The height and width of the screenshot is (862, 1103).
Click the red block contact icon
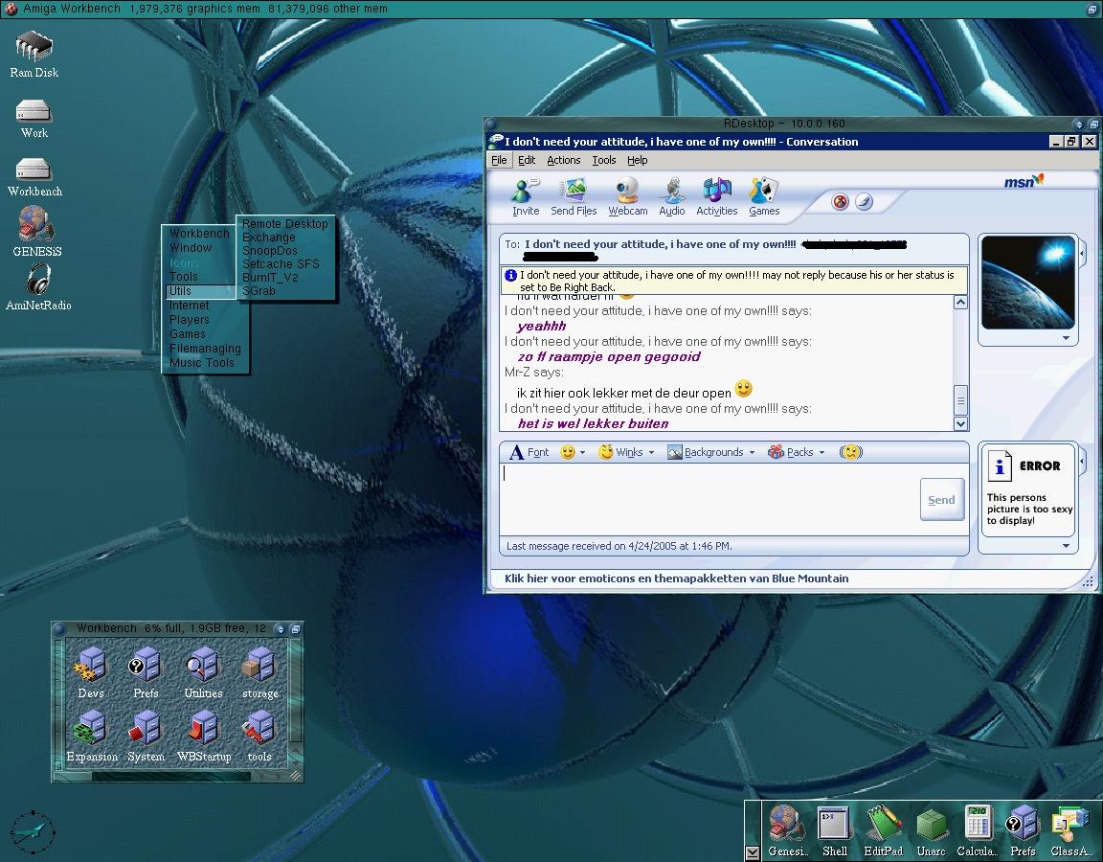840,202
